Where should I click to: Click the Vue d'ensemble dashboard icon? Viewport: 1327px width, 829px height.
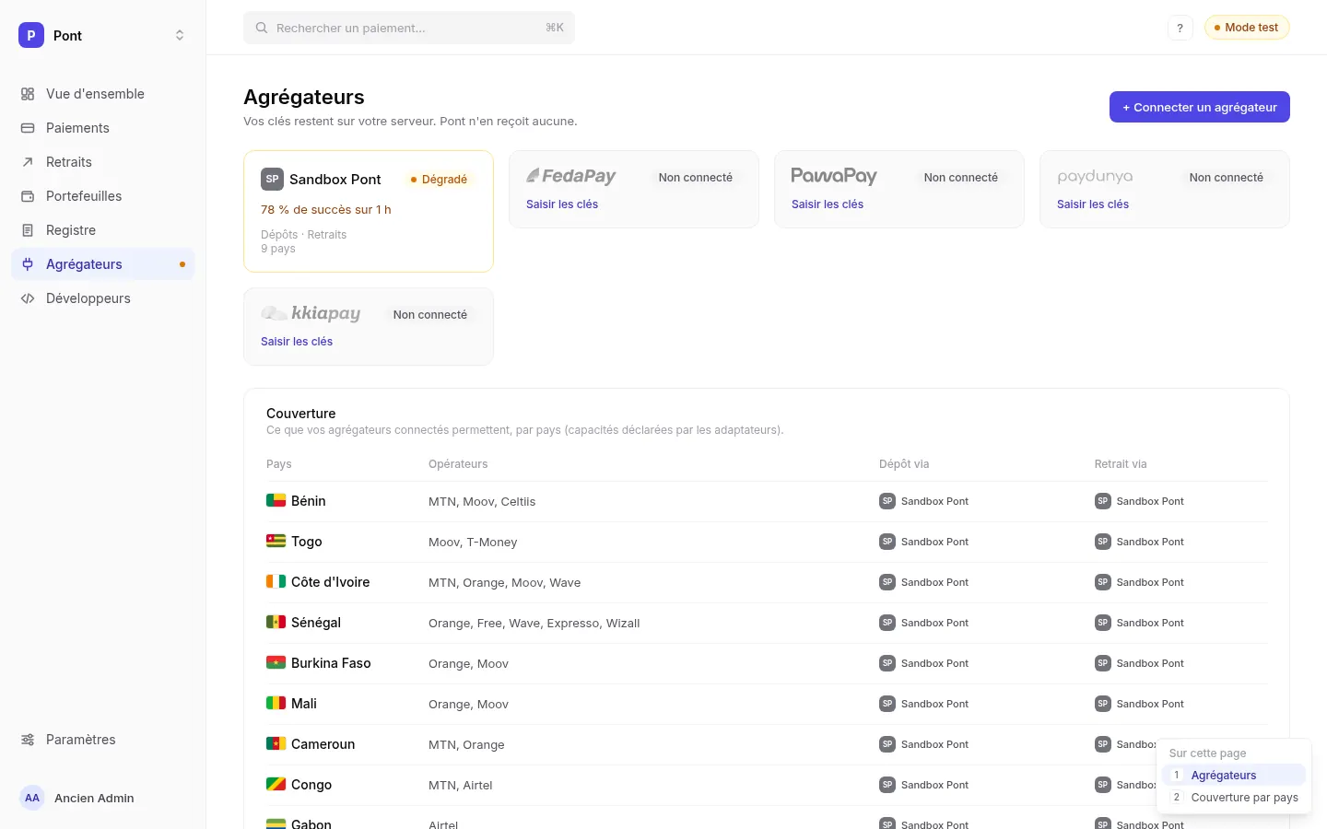[28, 94]
